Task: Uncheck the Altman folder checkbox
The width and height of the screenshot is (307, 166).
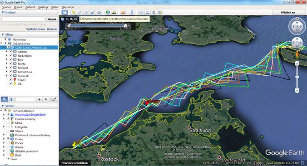Action: click(11, 51)
